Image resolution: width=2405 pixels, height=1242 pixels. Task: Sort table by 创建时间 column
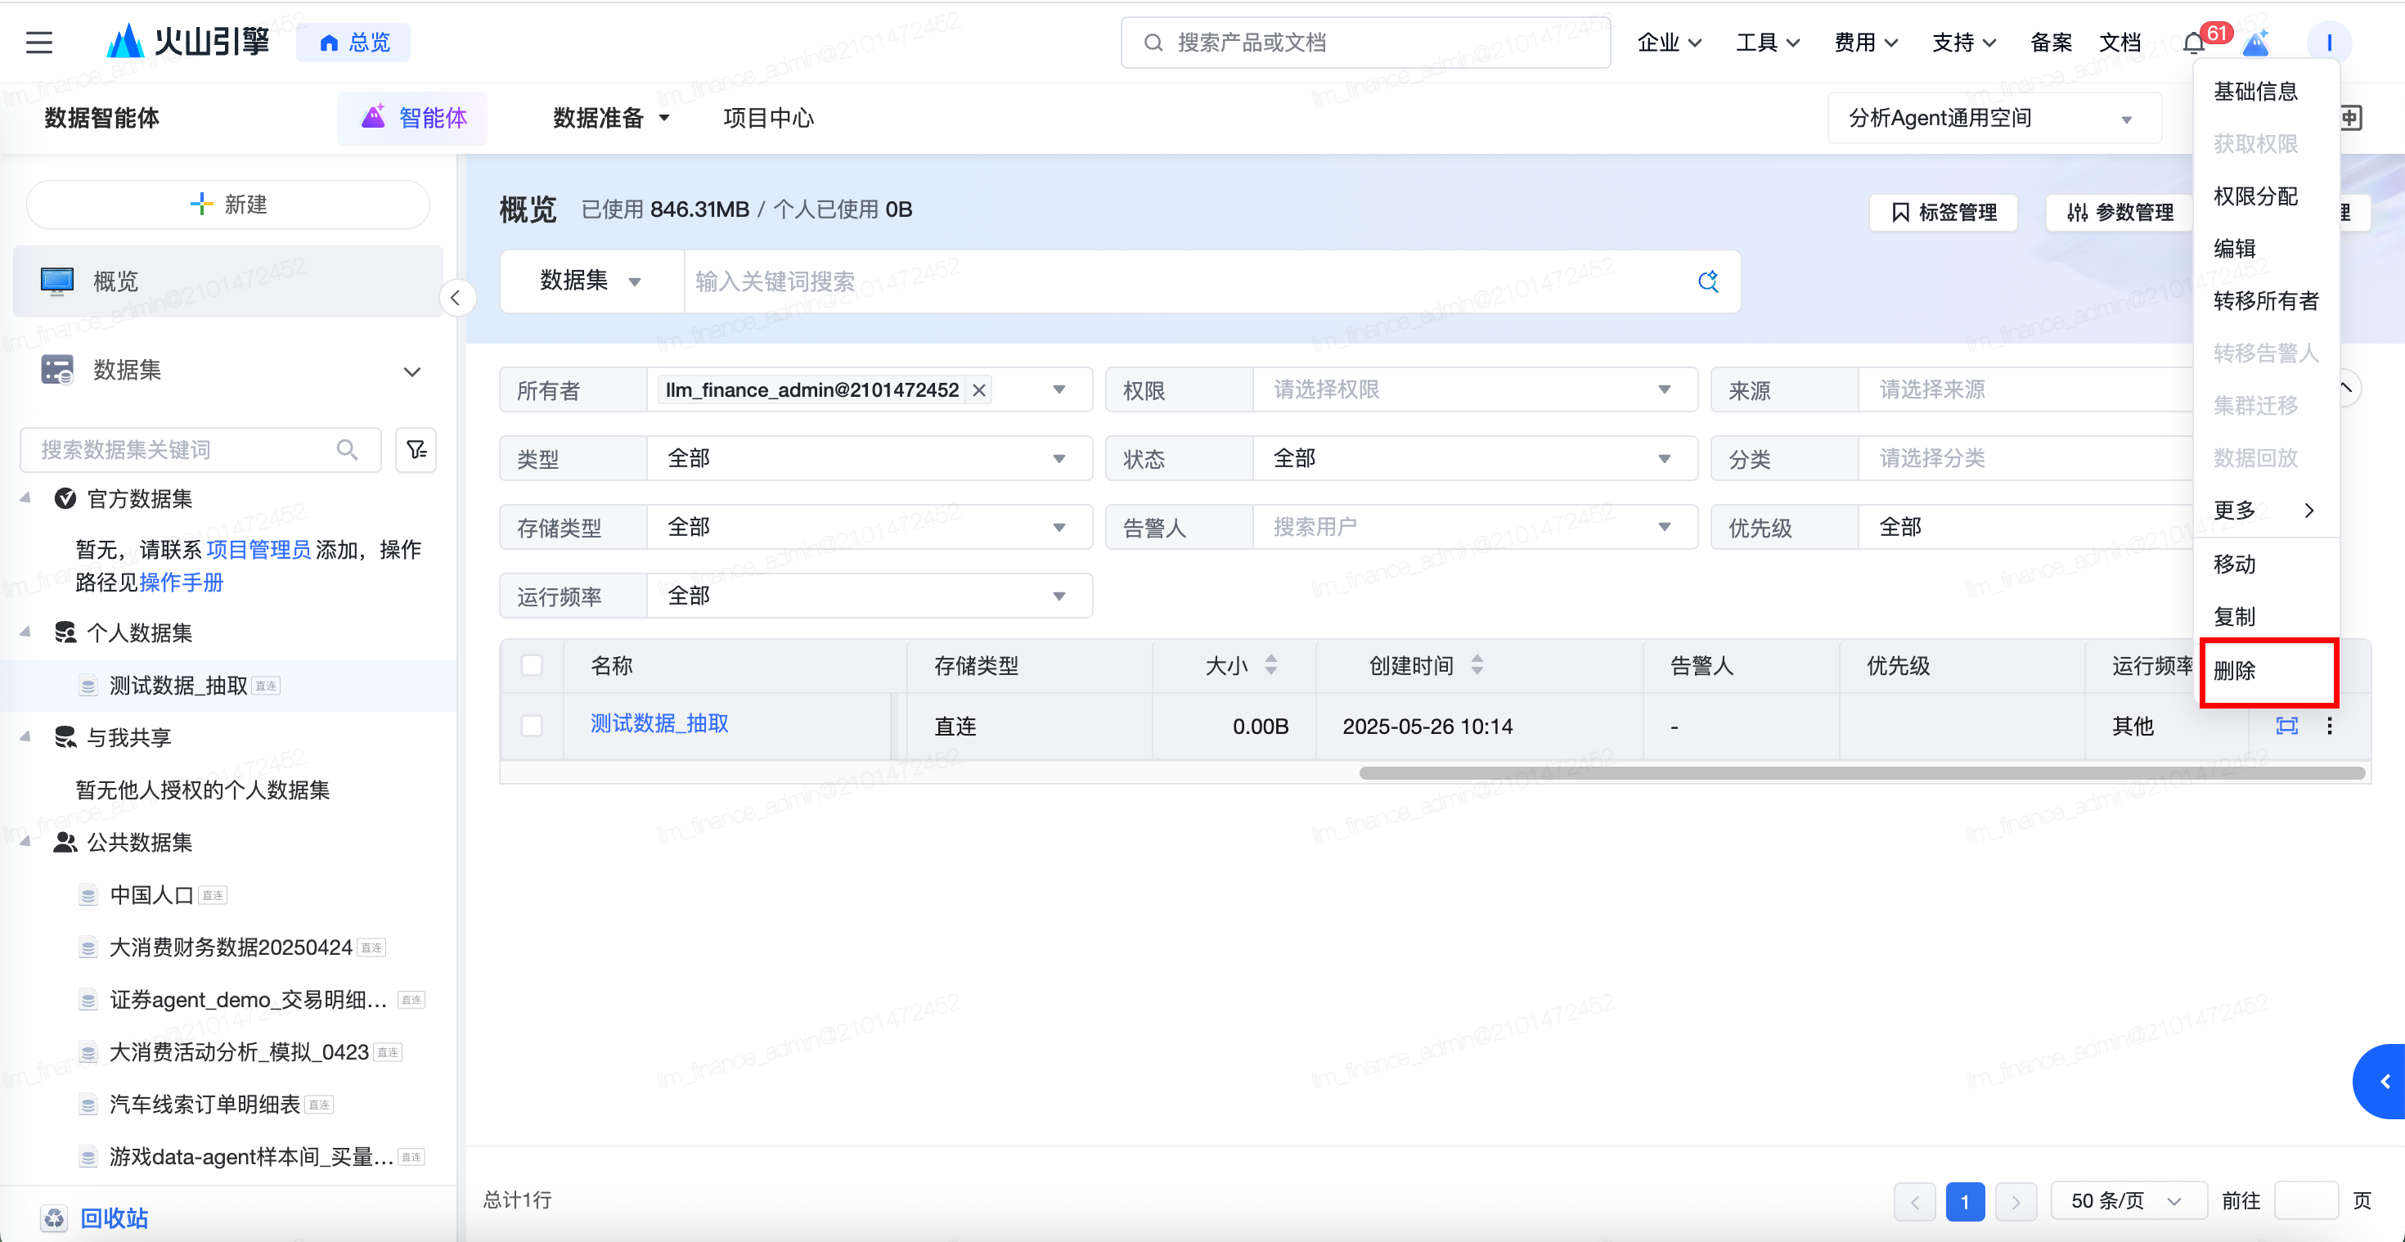pos(1476,665)
